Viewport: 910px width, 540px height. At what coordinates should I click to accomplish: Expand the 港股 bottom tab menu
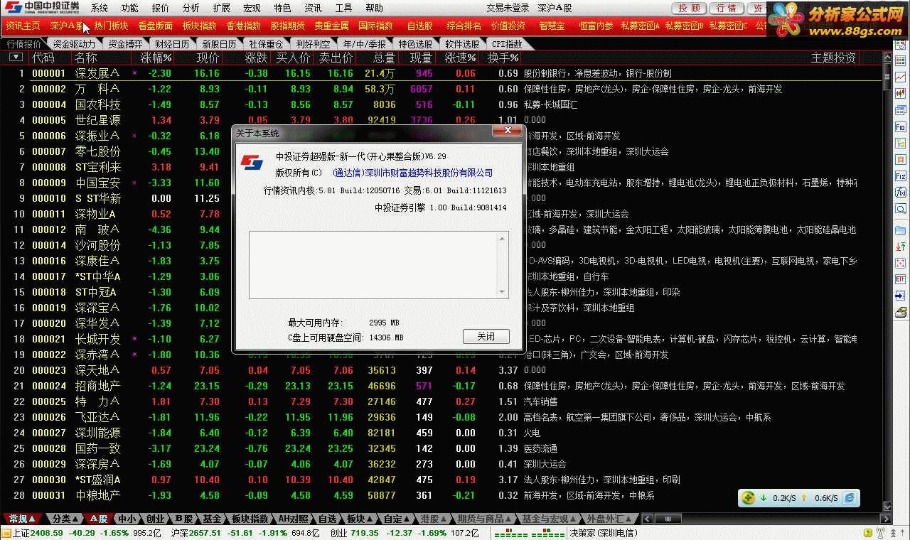click(434, 519)
